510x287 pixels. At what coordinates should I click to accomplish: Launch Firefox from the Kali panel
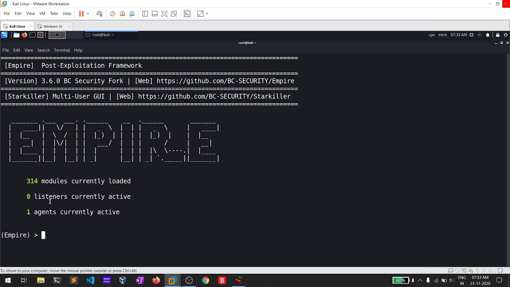pos(24,35)
